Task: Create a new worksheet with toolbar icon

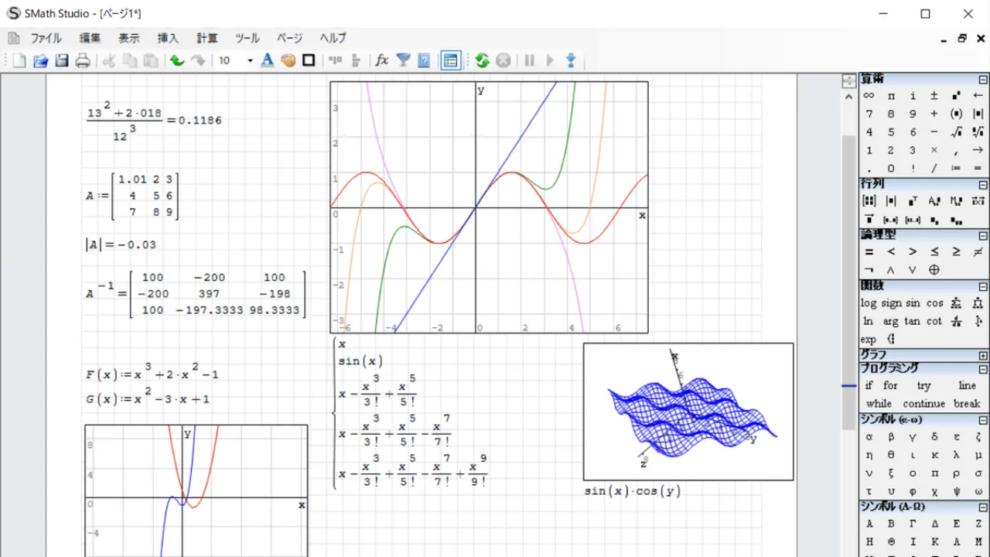Action: coord(19,60)
